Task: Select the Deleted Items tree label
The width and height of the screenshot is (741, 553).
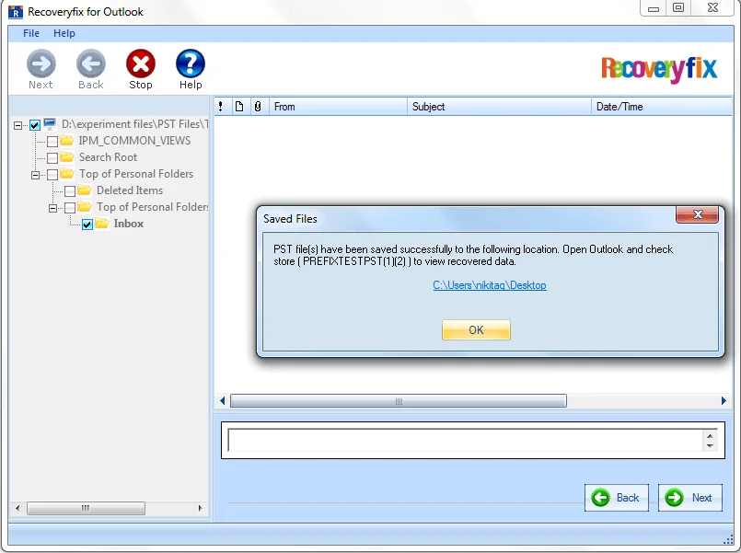Action: (130, 190)
